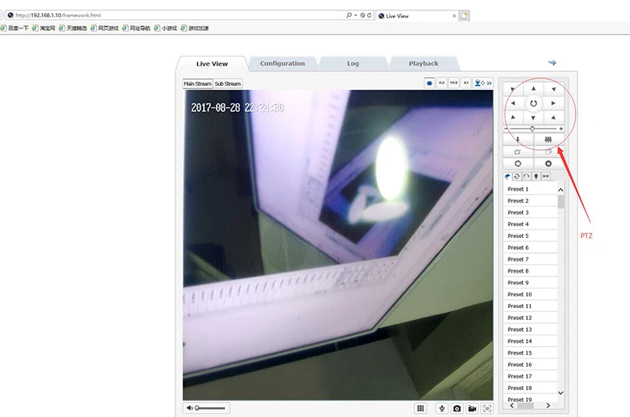The width and height of the screenshot is (630, 417).
Task: Start recording with camcorder icon
Action: pyautogui.click(x=472, y=408)
